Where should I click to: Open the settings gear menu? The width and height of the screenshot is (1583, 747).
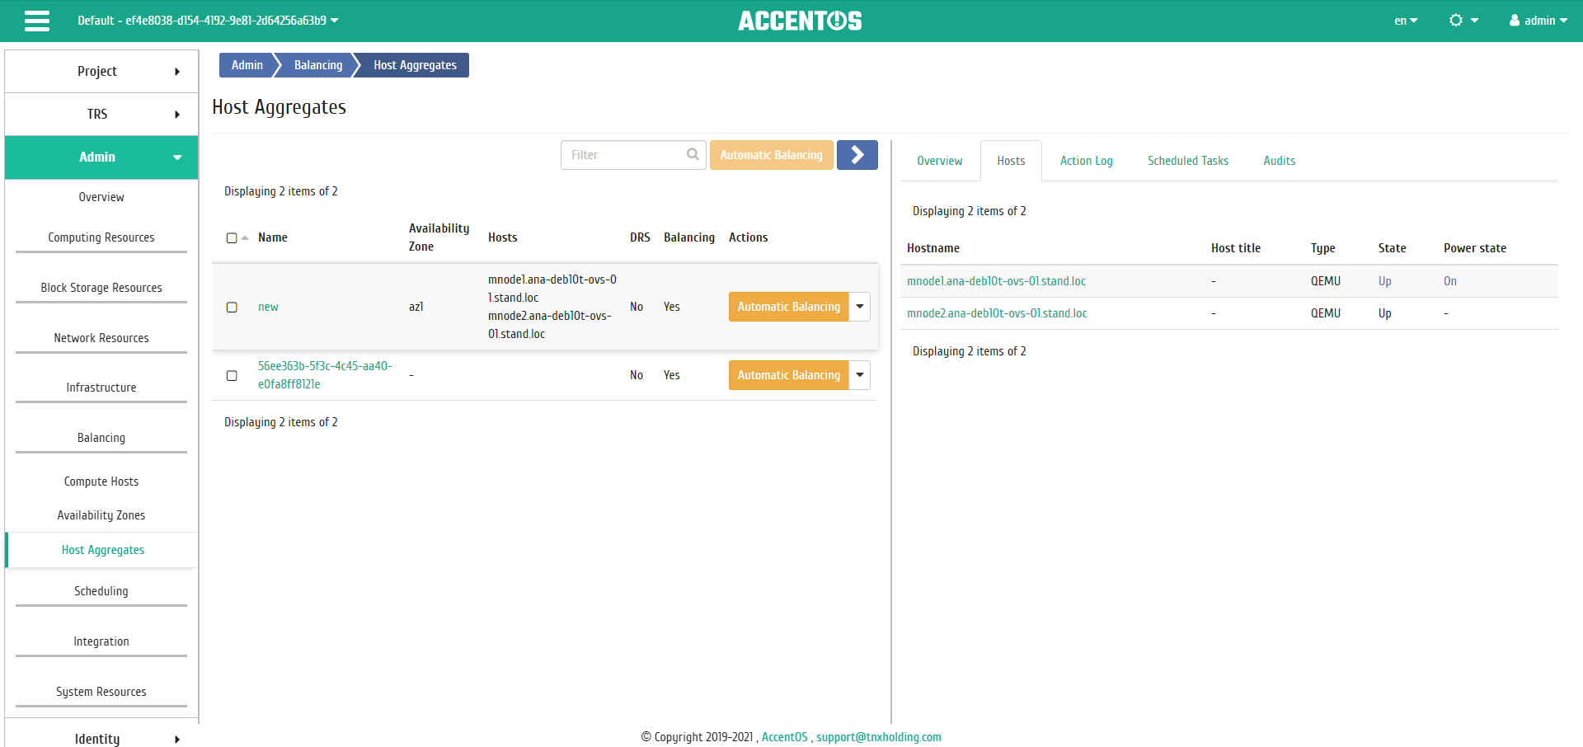pyautogui.click(x=1463, y=21)
